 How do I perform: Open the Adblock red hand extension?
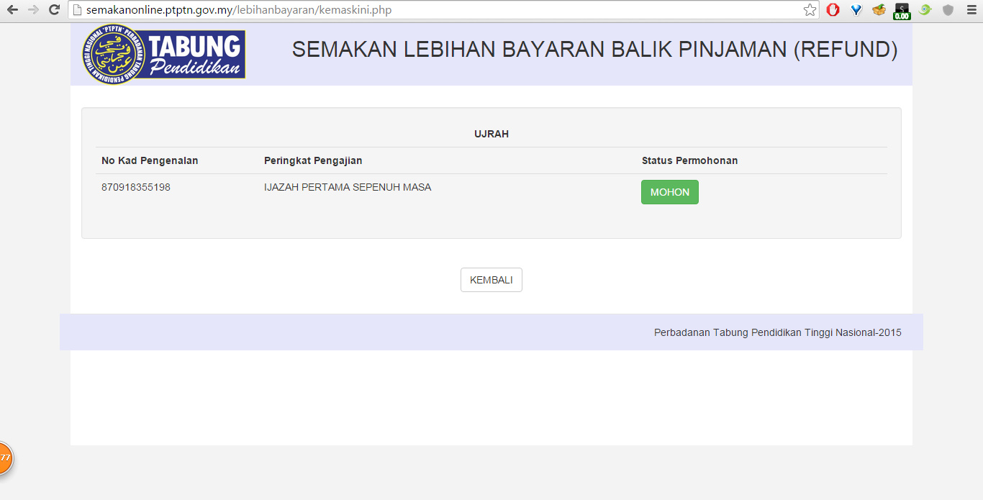coord(833,10)
